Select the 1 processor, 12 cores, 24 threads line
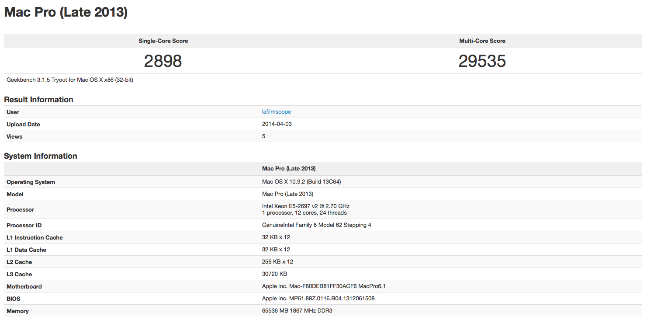 point(304,213)
